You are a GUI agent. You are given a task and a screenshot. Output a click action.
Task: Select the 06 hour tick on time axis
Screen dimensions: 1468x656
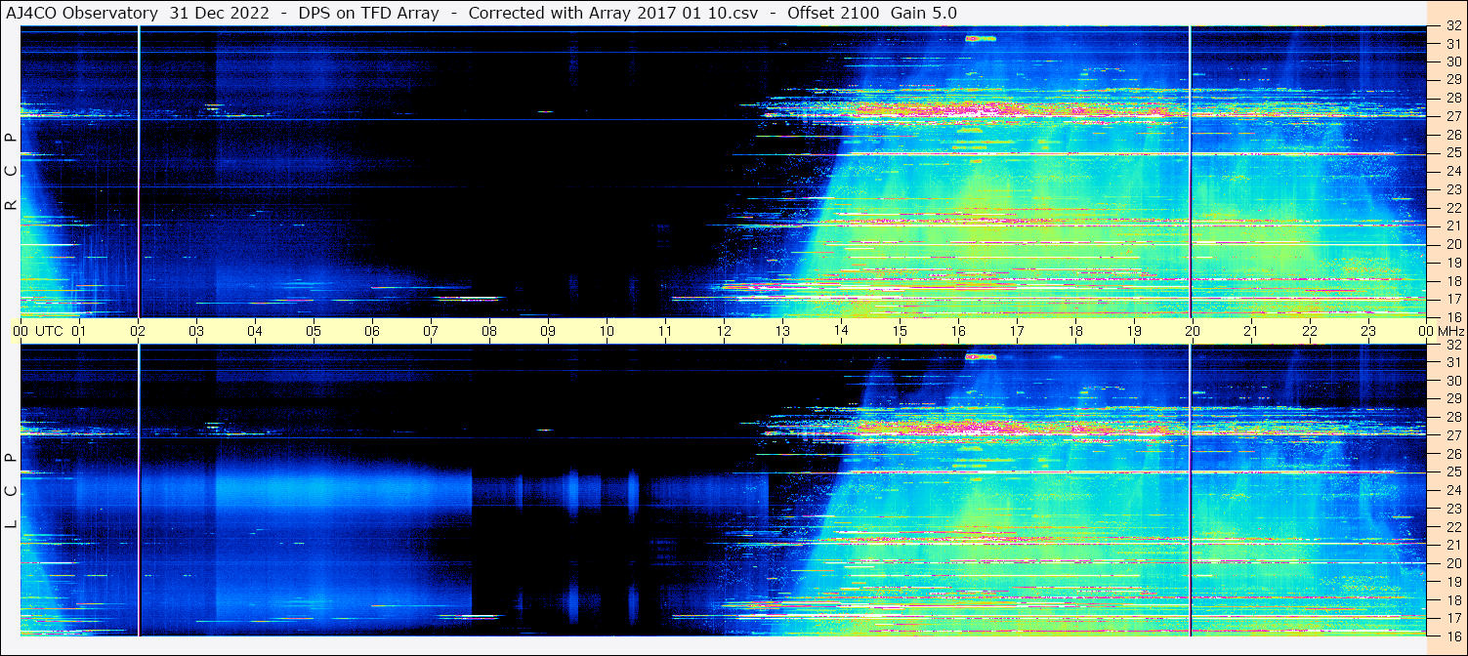click(x=372, y=331)
